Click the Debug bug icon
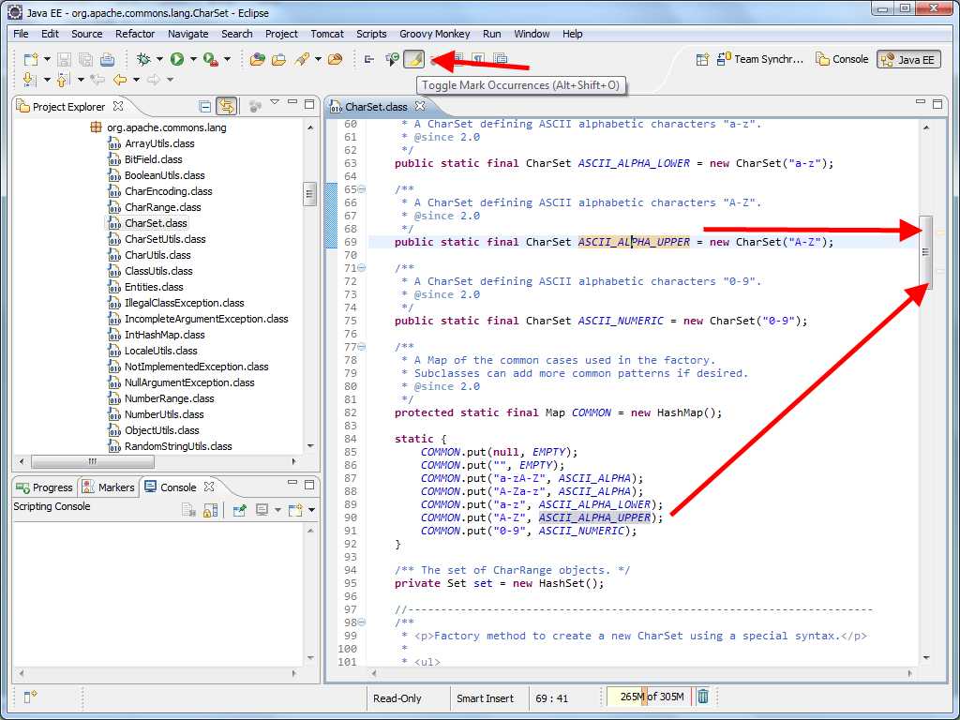The width and height of the screenshot is (960, 720). 143,59
